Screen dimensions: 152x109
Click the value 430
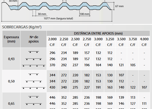point(52,87)
